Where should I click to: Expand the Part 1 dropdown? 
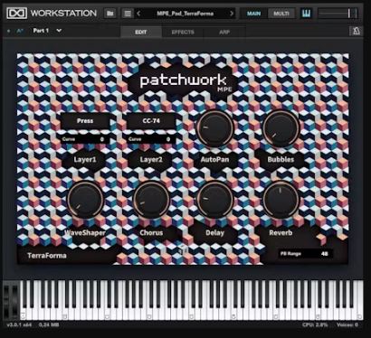point(59,31)
